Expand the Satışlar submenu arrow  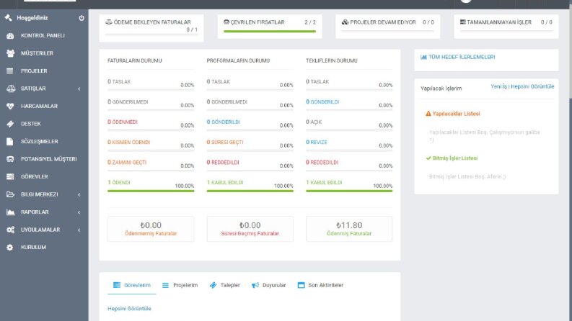79,89
